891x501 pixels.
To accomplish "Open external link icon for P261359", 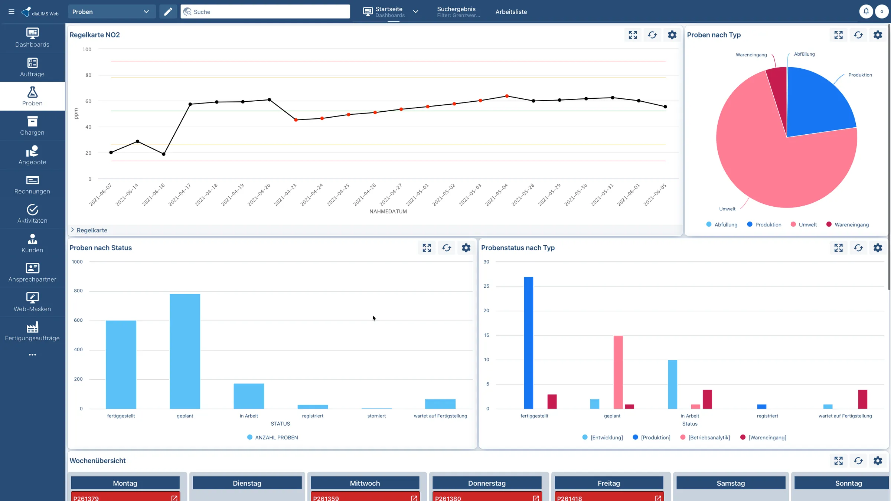I will (414, 498).
